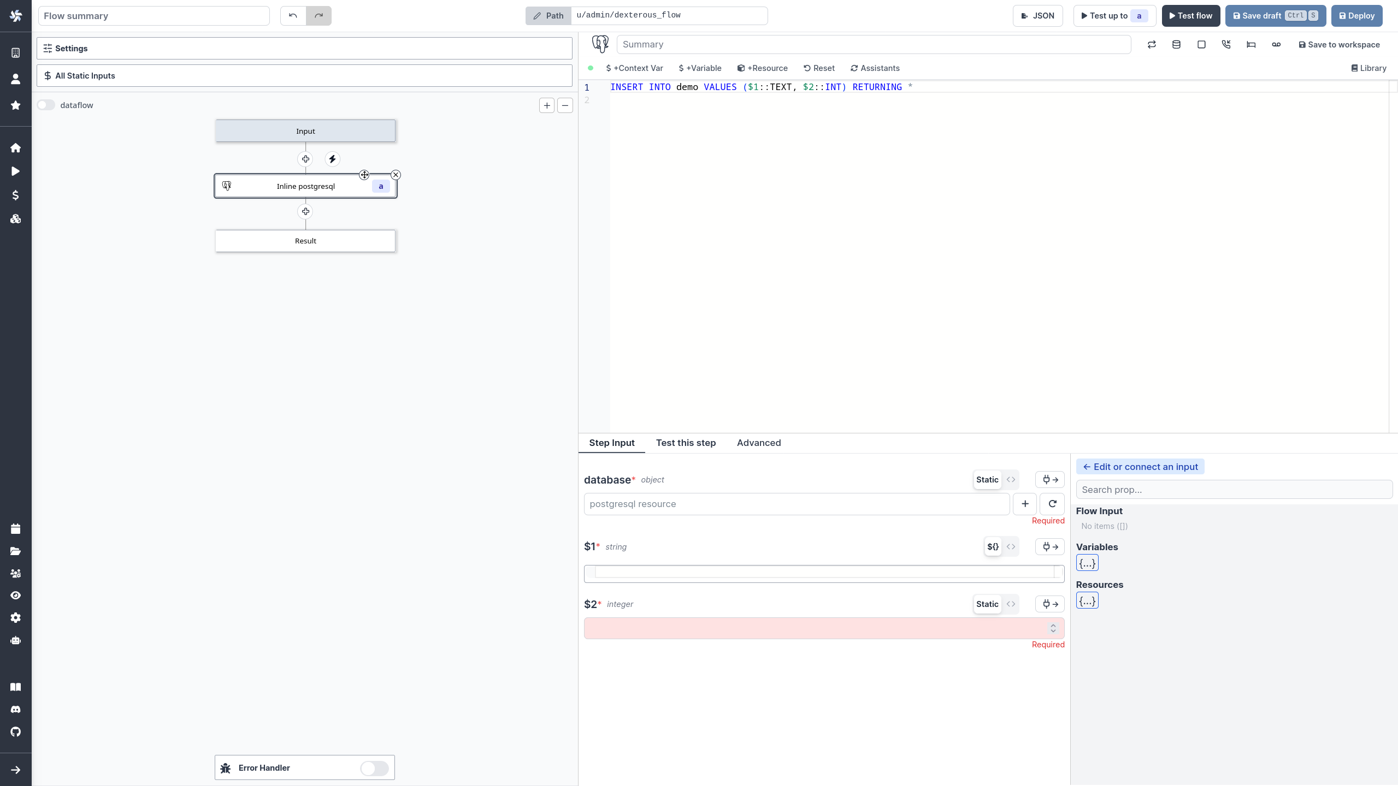The image size is (1398, 786).
Task: Switch to Test this step tab
Action: [686, 443]
